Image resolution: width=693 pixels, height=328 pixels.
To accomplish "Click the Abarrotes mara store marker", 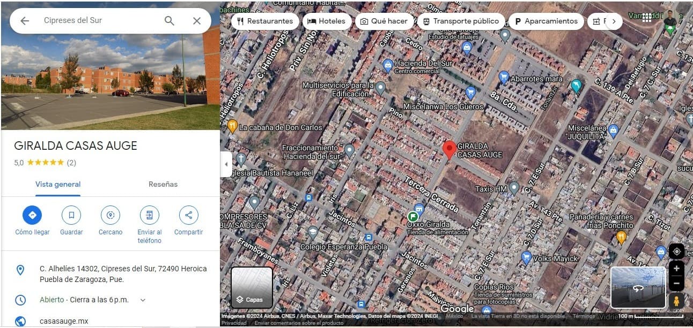I will click(x=504, y=78).
